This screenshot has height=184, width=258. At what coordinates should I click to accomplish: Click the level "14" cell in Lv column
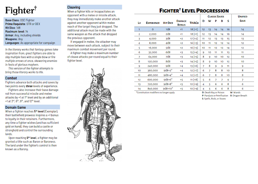coord(139,89)
